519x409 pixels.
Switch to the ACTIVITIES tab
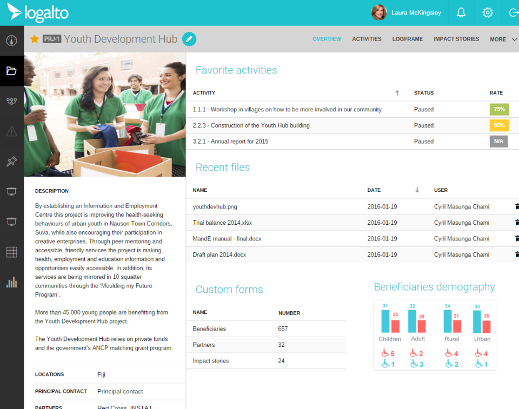click(367, 39)
